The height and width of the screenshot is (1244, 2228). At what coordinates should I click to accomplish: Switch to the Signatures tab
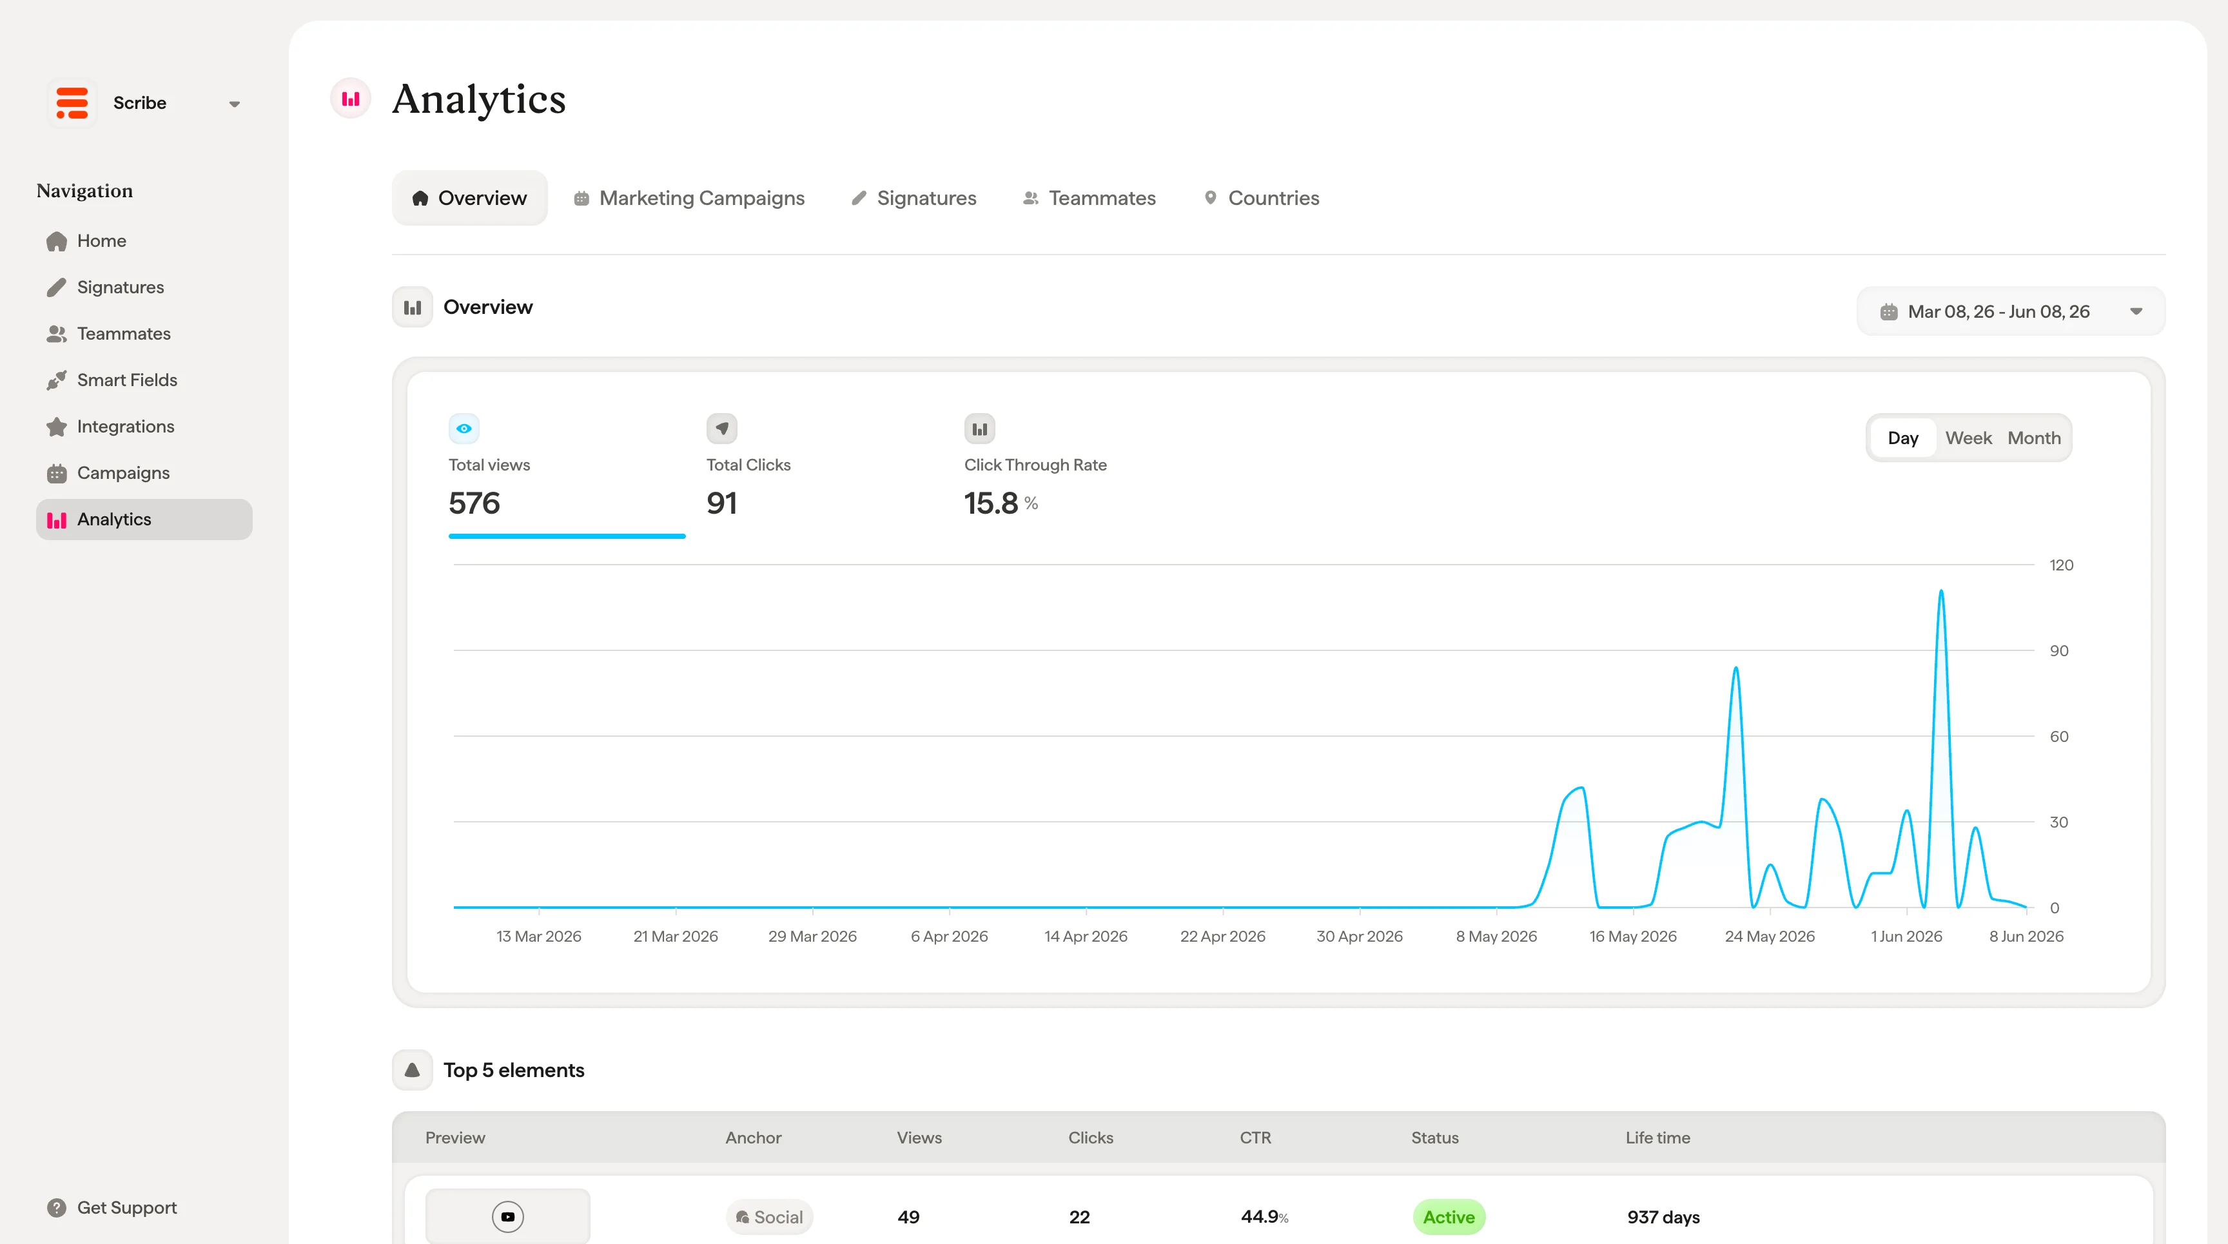point(914,198)
